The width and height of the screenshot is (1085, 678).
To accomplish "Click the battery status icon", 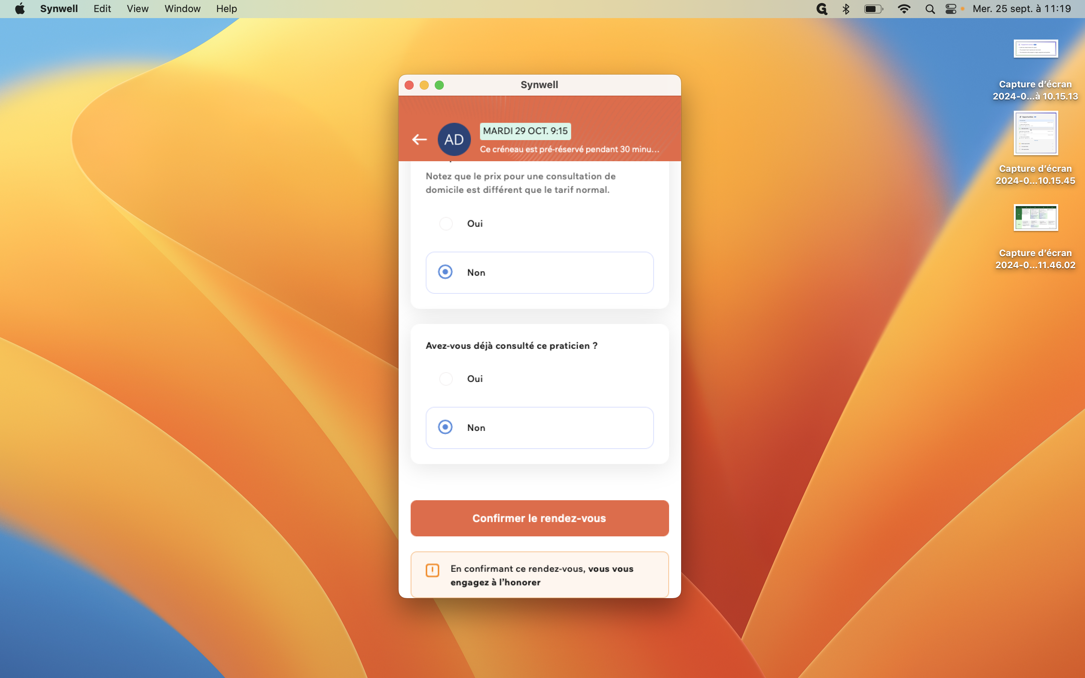I will click(x=873, y=9).
